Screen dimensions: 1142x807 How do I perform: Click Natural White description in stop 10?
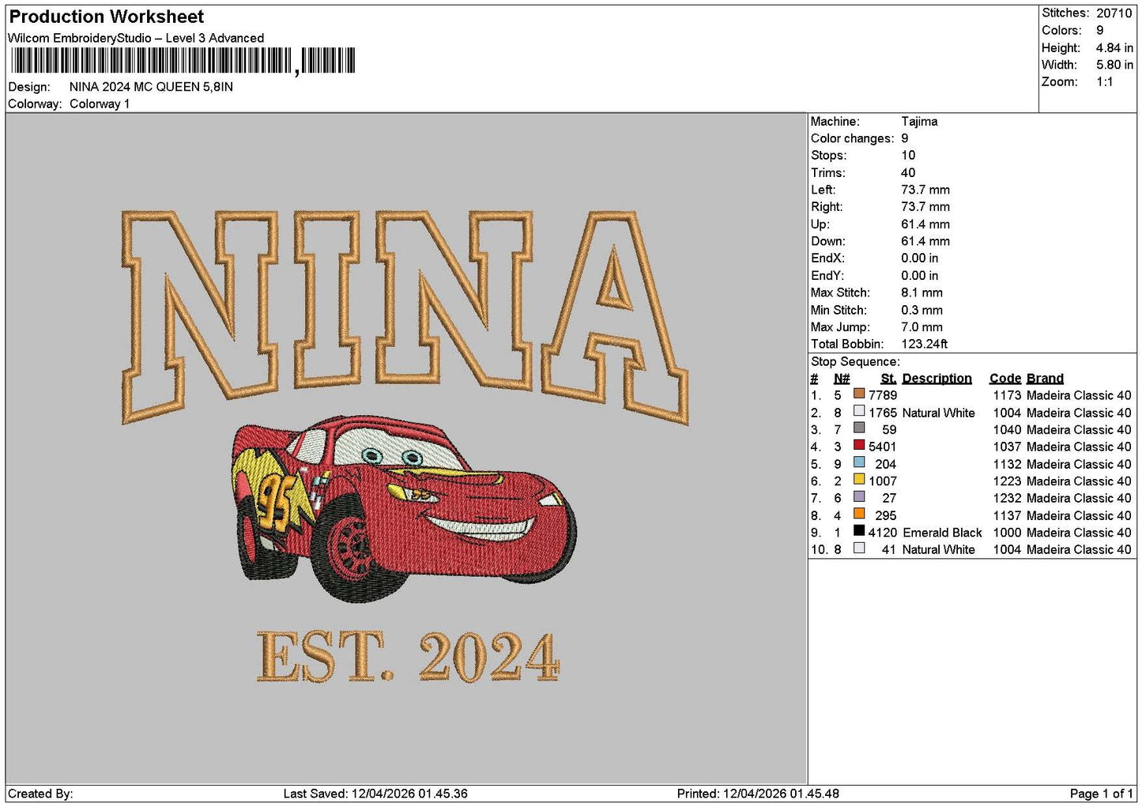(x=939, y=549)
